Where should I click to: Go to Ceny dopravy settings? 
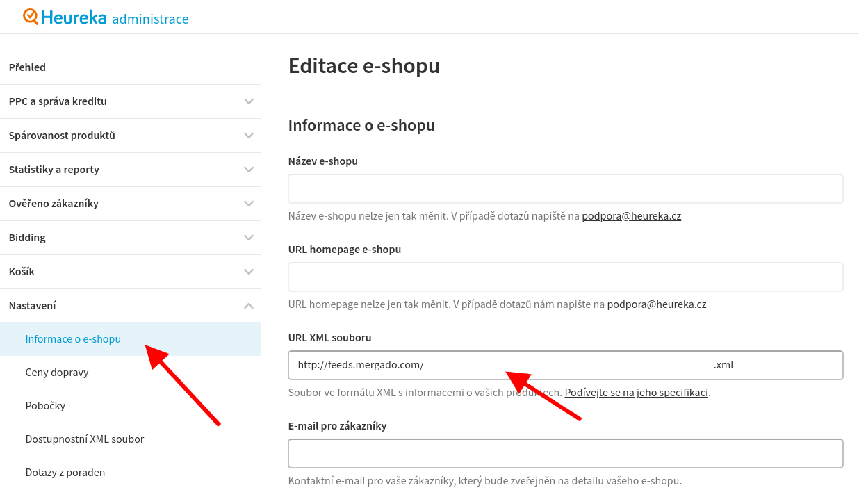pos(57,373)
